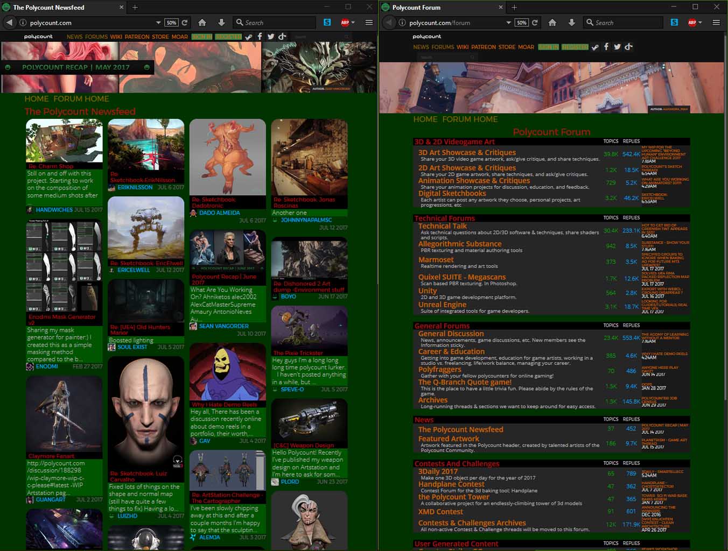Open new tab in the Newsfeed window
This screenshot has width=728, height=551.
(135, 7)
